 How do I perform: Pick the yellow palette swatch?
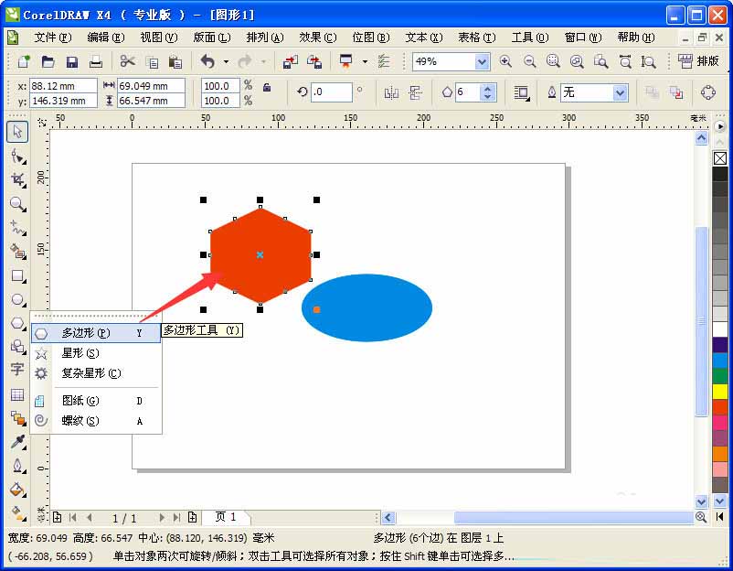720,392
